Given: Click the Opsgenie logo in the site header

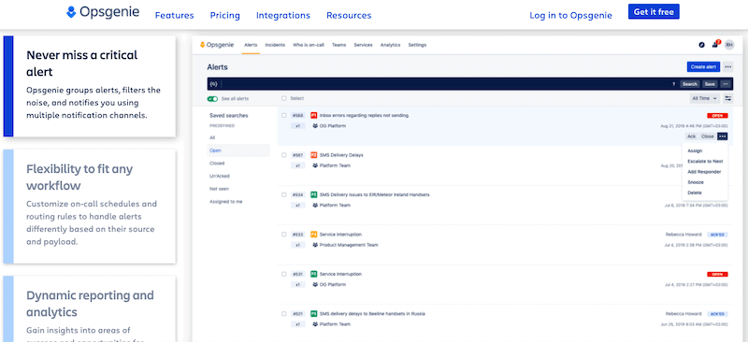Looking at the screenshot, I should pyautogui.click(x=103, y=12).
